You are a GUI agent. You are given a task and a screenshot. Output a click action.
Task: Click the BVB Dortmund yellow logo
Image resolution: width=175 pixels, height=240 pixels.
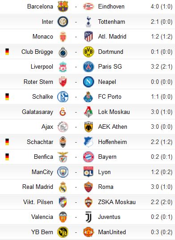coord(88,52)
